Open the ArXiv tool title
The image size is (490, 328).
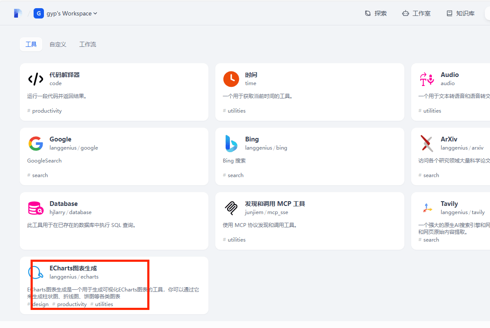449,139
